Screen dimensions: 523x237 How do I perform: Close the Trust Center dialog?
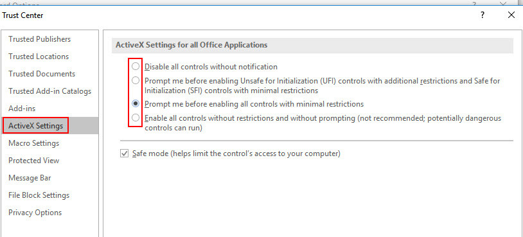pos(511,15)
